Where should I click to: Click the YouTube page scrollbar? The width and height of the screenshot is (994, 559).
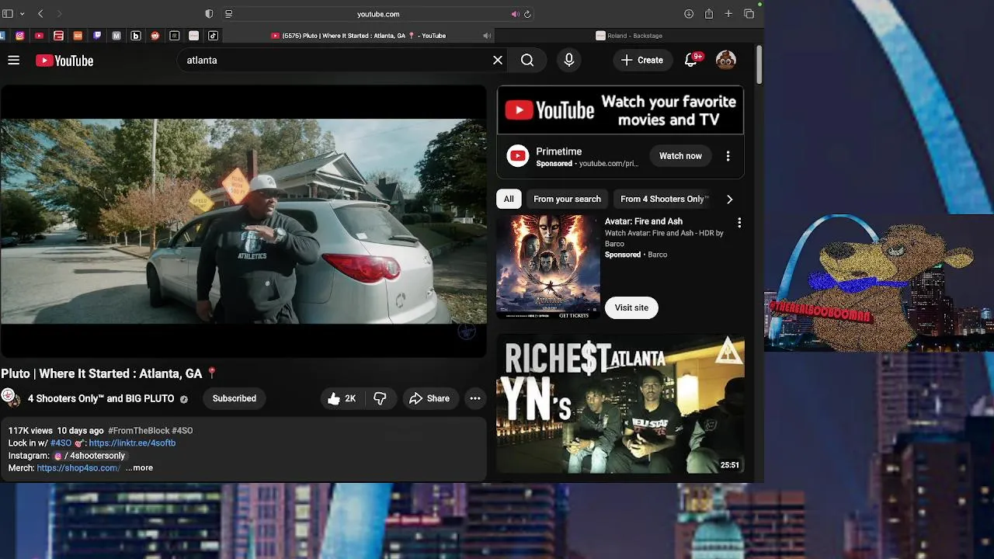[759, 65]
